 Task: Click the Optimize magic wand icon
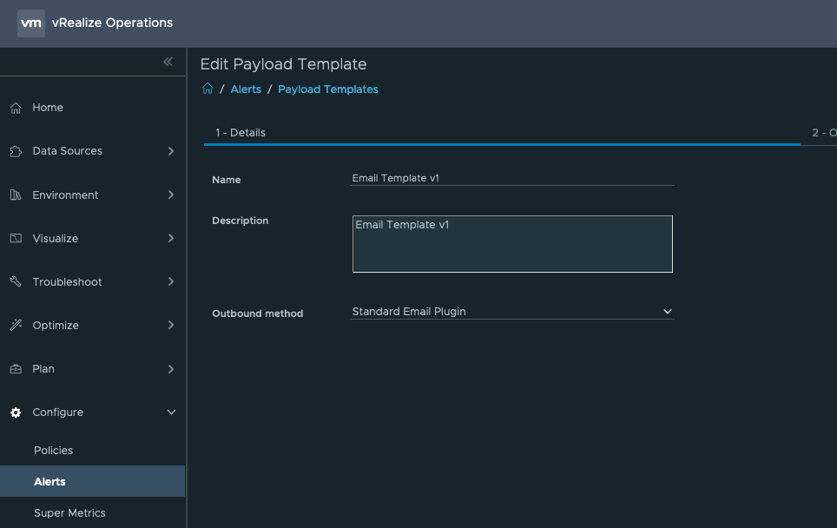click(16, 326)
